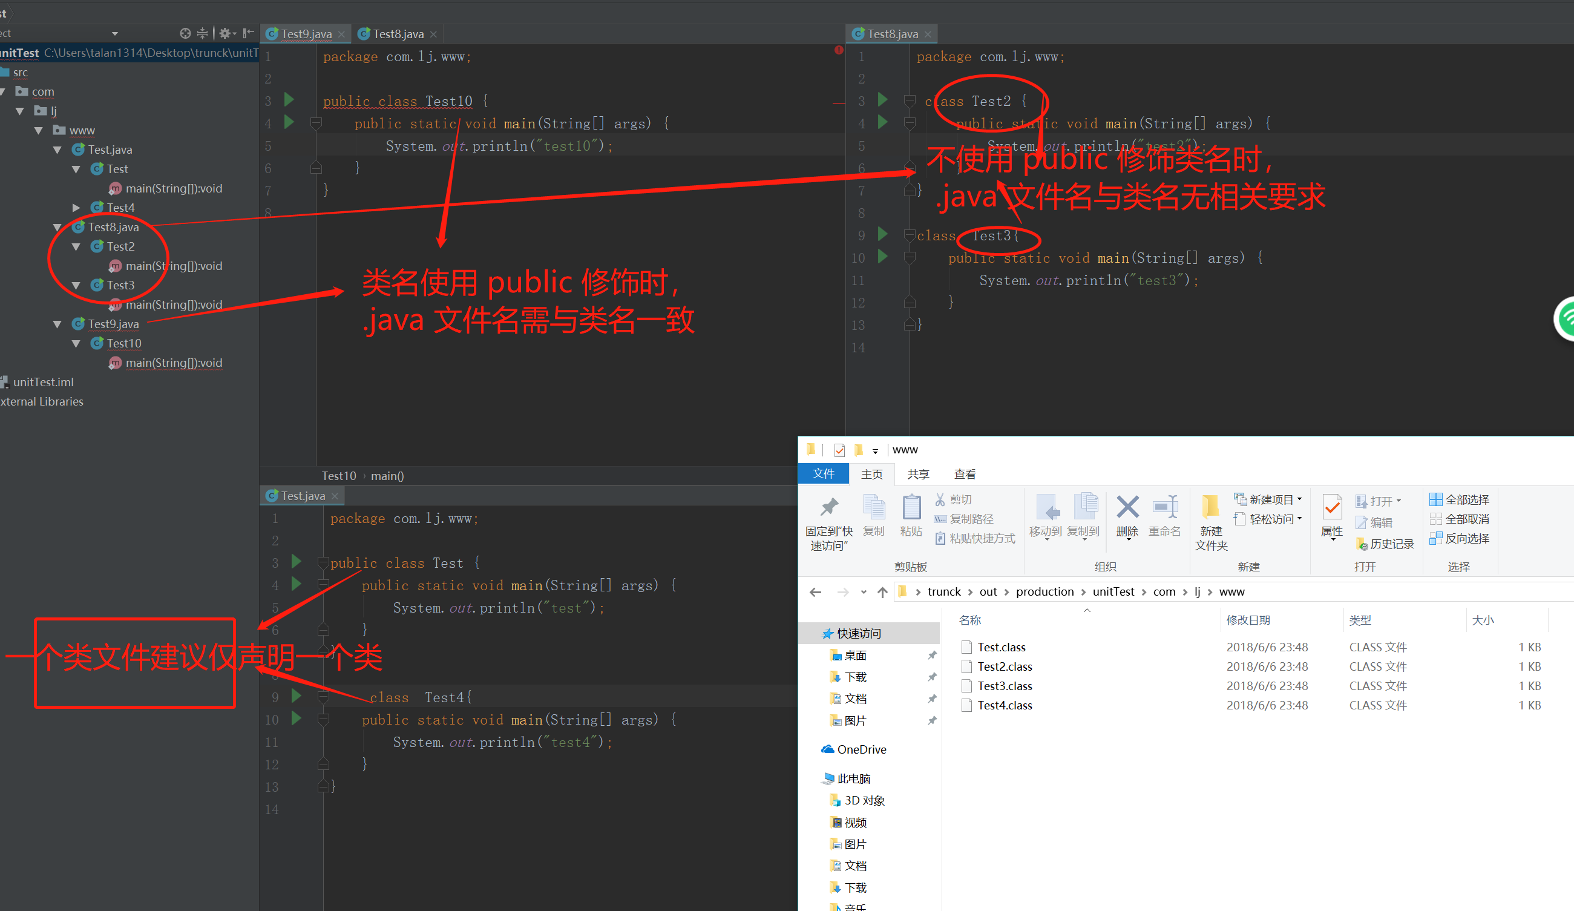Click Select All in Explorer ribbon
Screen dimensions: 1574x911
[1459, 500]
